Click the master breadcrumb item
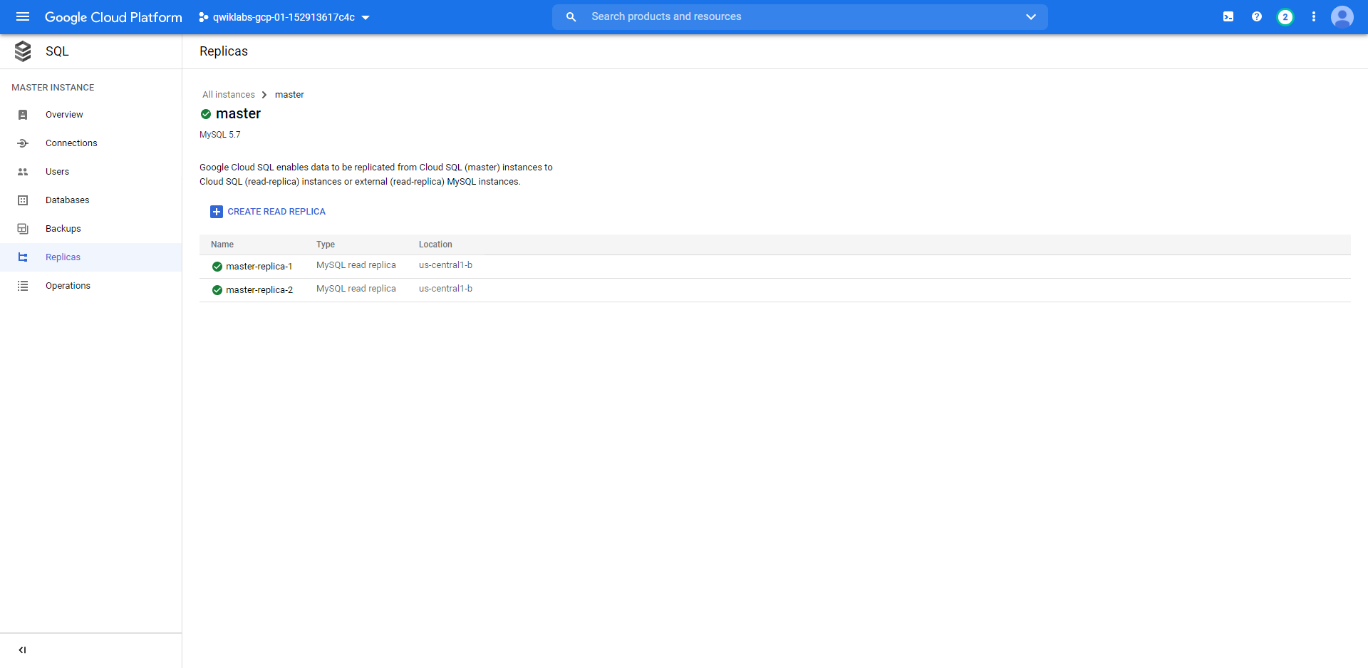The width and height of the screenshot is (1368, 668). tap(289, 95)
